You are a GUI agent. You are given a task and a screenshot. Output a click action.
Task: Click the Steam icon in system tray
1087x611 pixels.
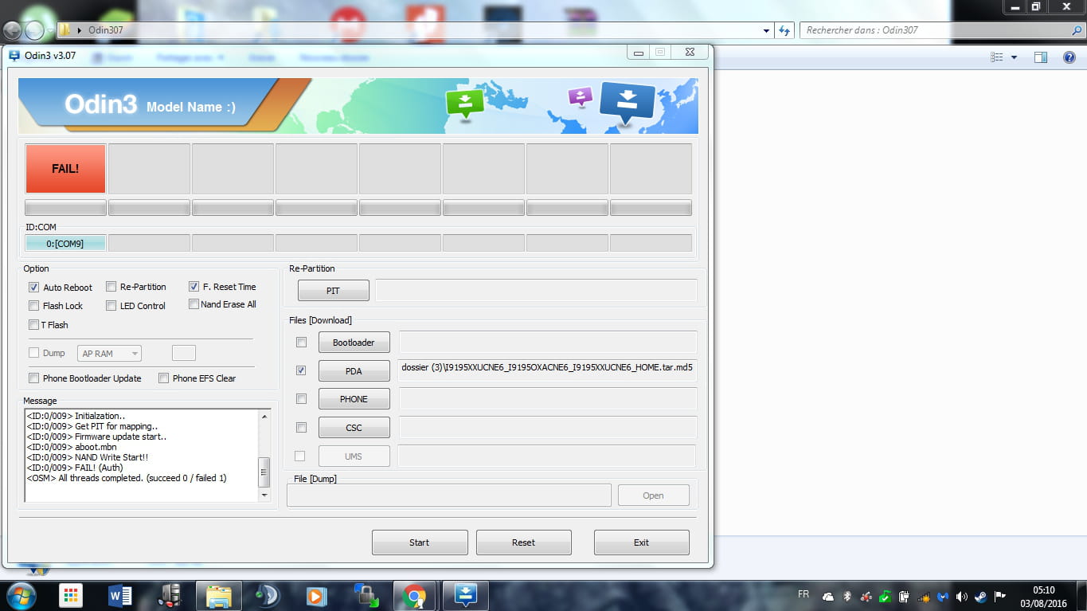[x=979, y=596]
